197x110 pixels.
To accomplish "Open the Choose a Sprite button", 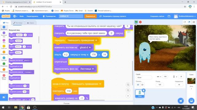I will click(181, 101).
